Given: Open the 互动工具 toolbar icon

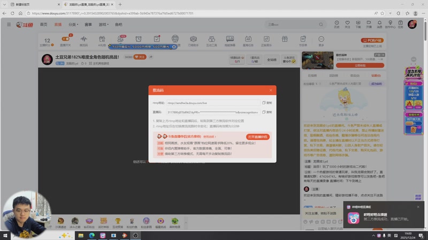Looking at the screenshot, I should 211,41.
